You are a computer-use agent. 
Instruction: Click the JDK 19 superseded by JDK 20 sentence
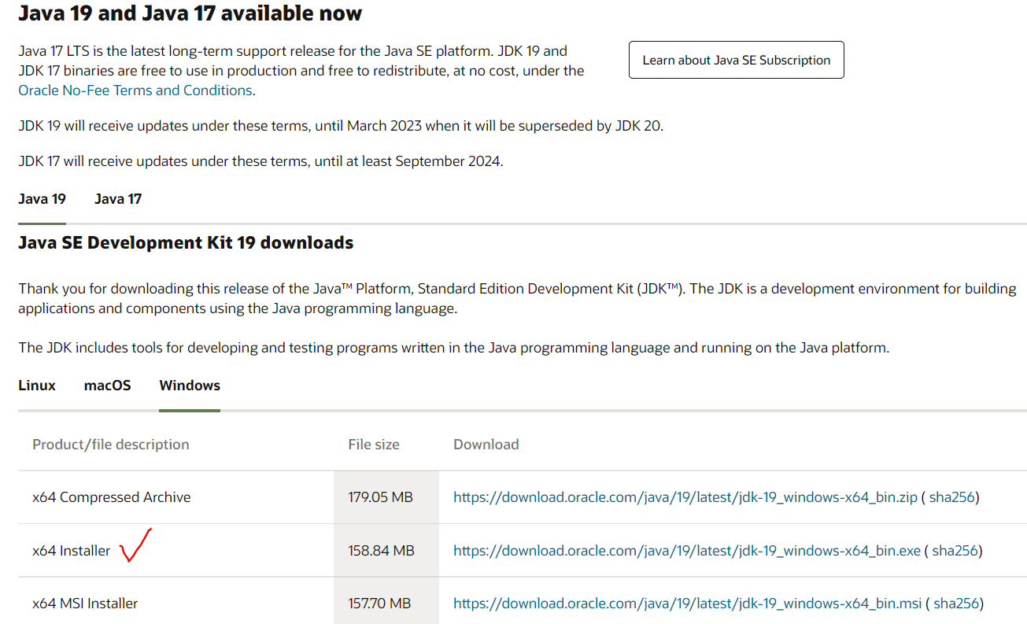pyautogui.click(x=341, y=126)
